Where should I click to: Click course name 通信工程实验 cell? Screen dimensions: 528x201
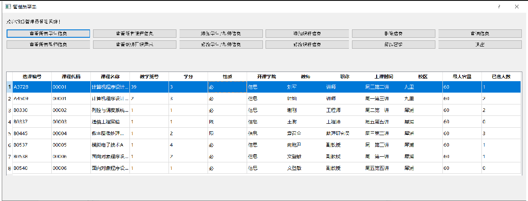pyautogui.click(x=110, y=122)
